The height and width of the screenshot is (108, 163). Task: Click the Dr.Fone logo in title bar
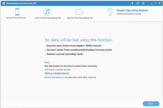pyautogui.click(x=3, y=3)
